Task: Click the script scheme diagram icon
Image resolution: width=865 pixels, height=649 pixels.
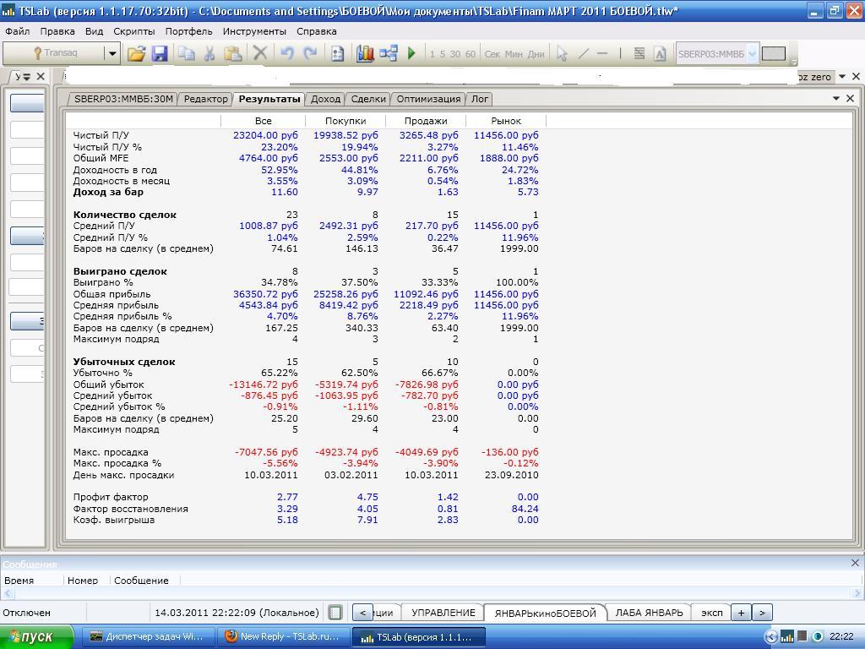Action: click(x=389, y=53)
